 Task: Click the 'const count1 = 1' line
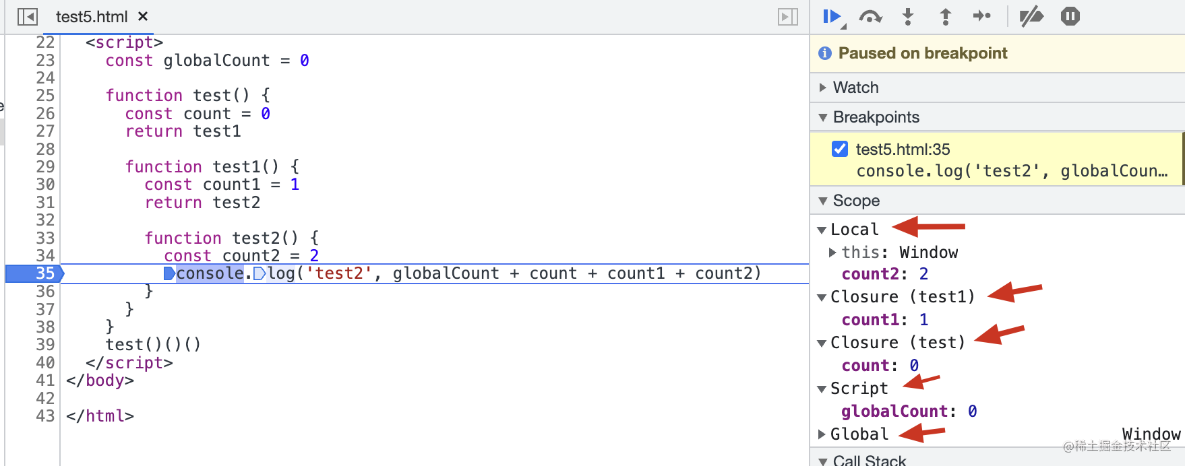point(222,185)
